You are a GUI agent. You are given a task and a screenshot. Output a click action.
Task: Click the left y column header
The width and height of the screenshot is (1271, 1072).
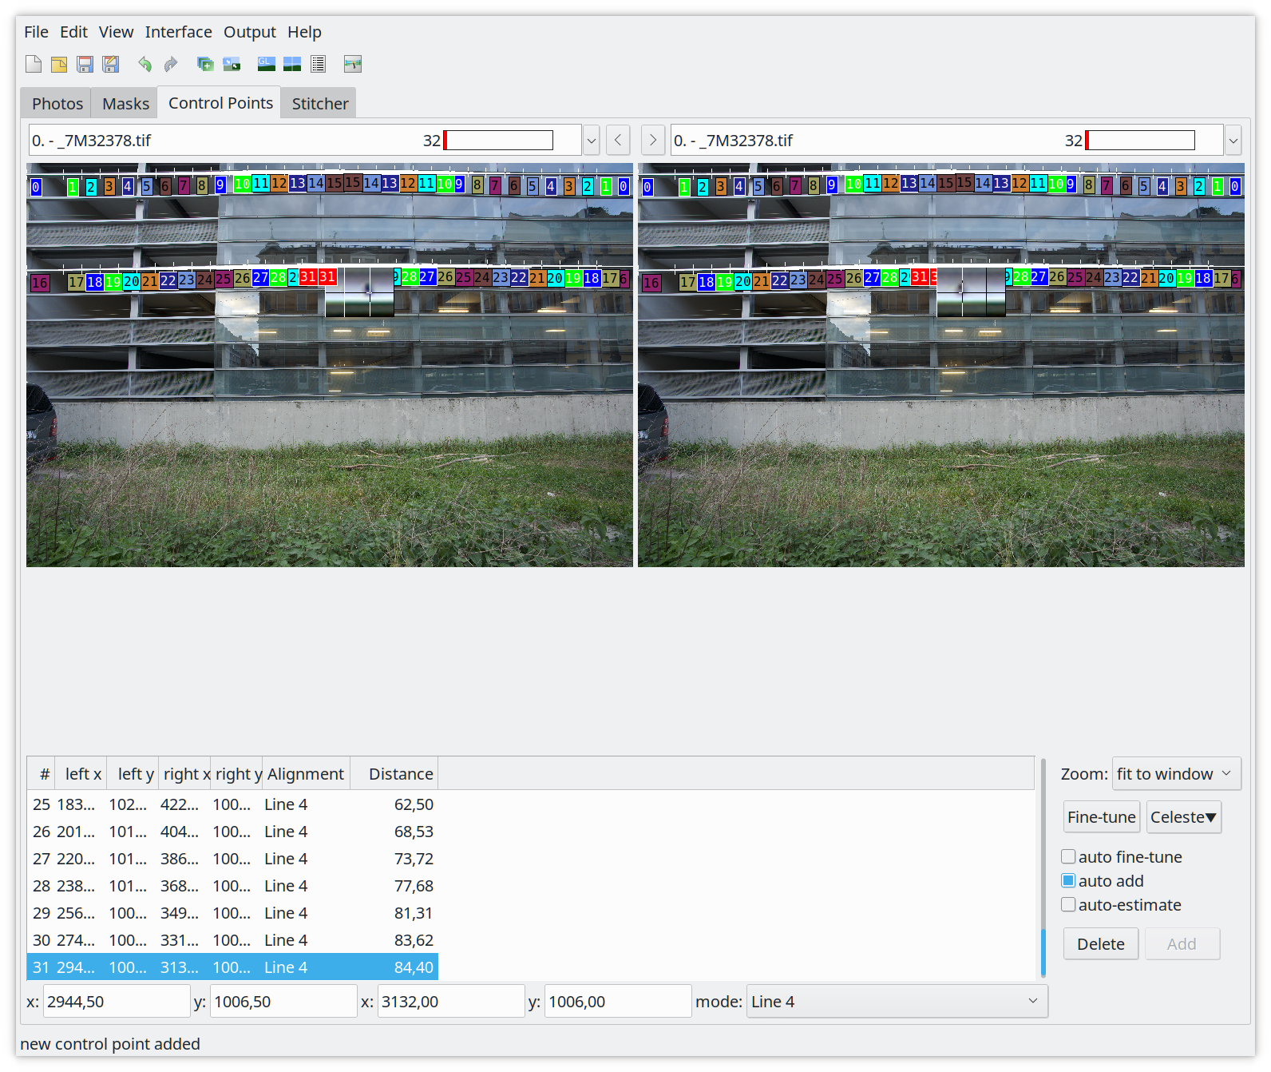tap(133, 773)
